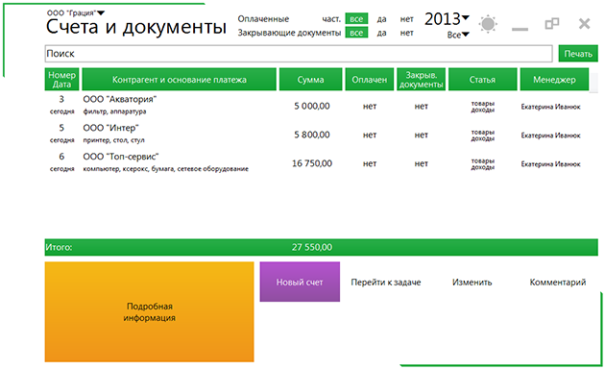Click Оплачен value for Акватория row
The height and width of the screenshot is (369, 605).
[370, 106]
